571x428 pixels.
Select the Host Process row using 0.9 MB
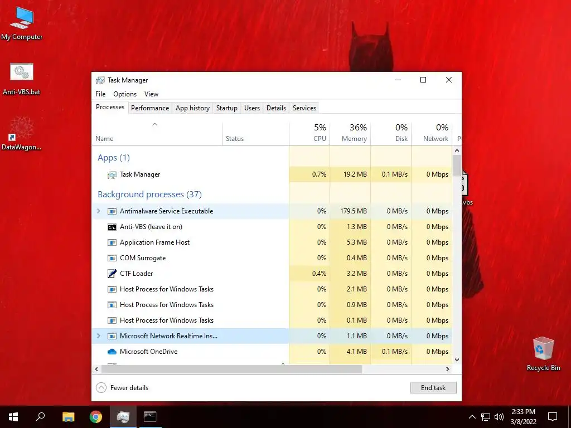(272, 305)
